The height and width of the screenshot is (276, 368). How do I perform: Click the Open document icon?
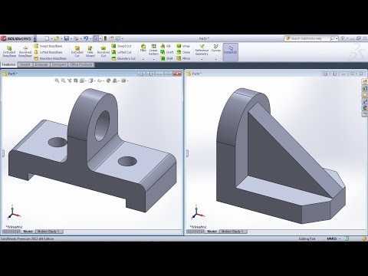(57, 38)
